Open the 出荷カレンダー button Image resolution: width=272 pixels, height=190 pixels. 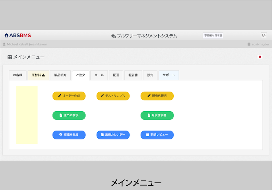(113, 135)
